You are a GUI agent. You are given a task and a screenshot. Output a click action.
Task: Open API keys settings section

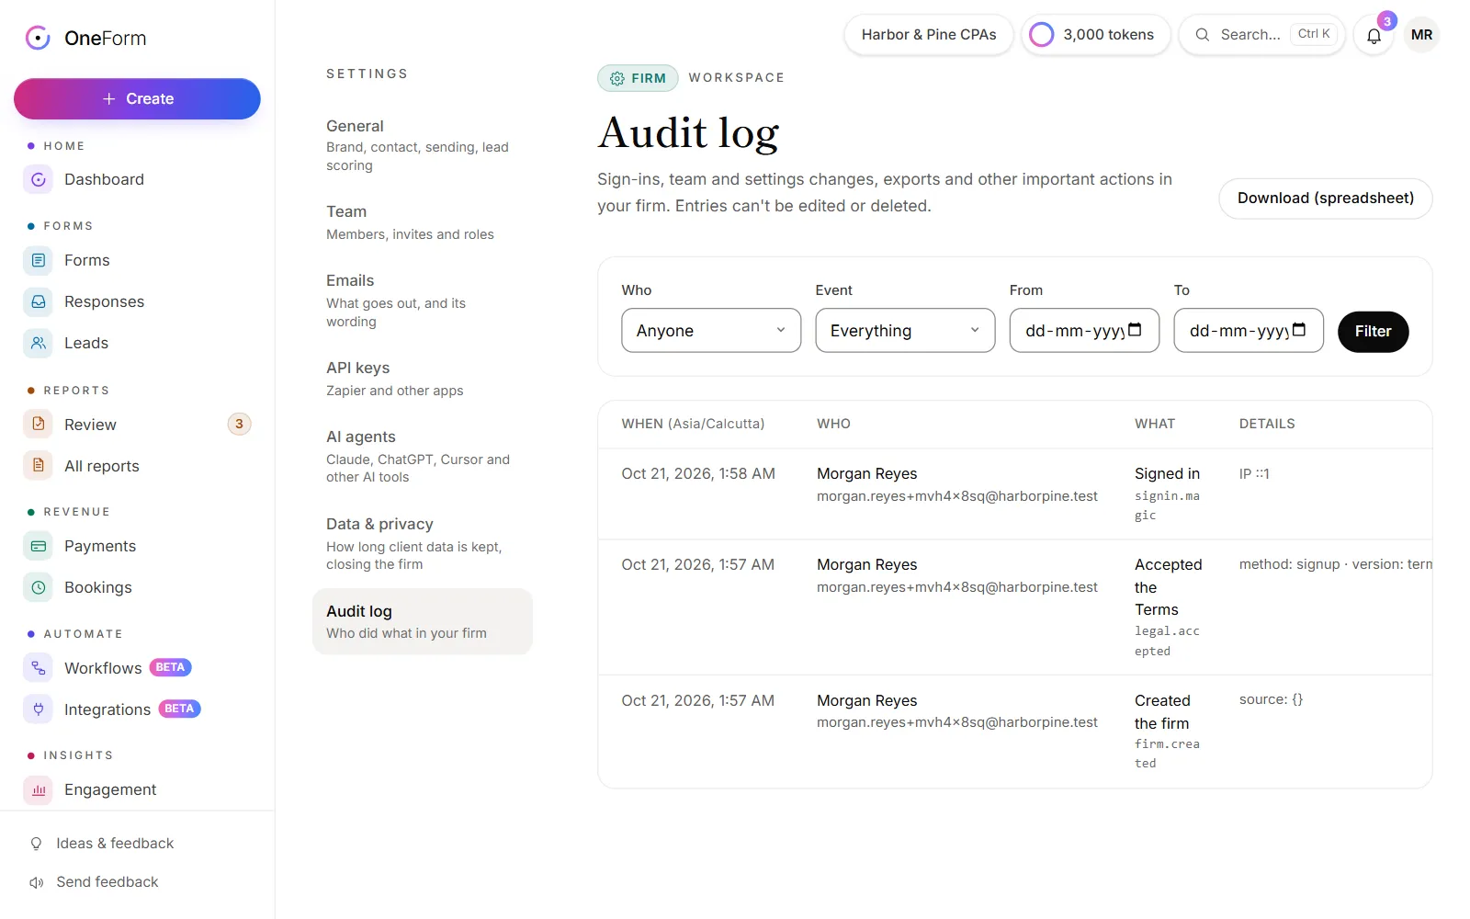423,379
